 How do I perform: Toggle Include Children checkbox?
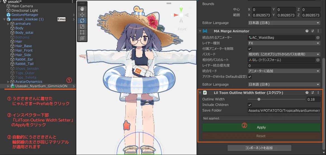(250, 105)
